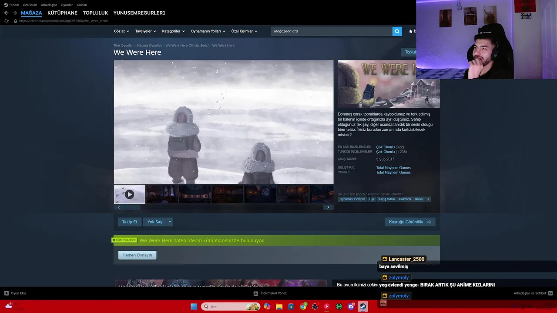Click Kuyruğu Görüntüle button
This screenshot has width=557, height=313.
tap(410, 222)
